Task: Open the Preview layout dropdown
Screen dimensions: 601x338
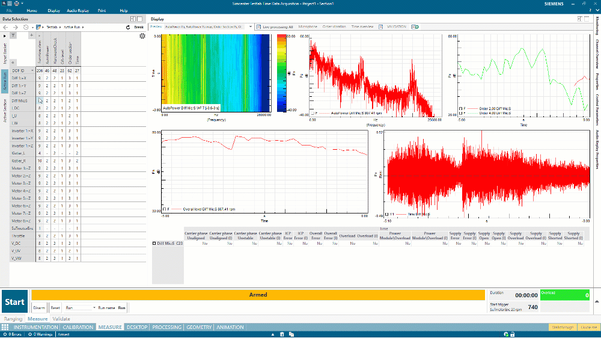Action: pyautogui.click(x=250, y=26)
